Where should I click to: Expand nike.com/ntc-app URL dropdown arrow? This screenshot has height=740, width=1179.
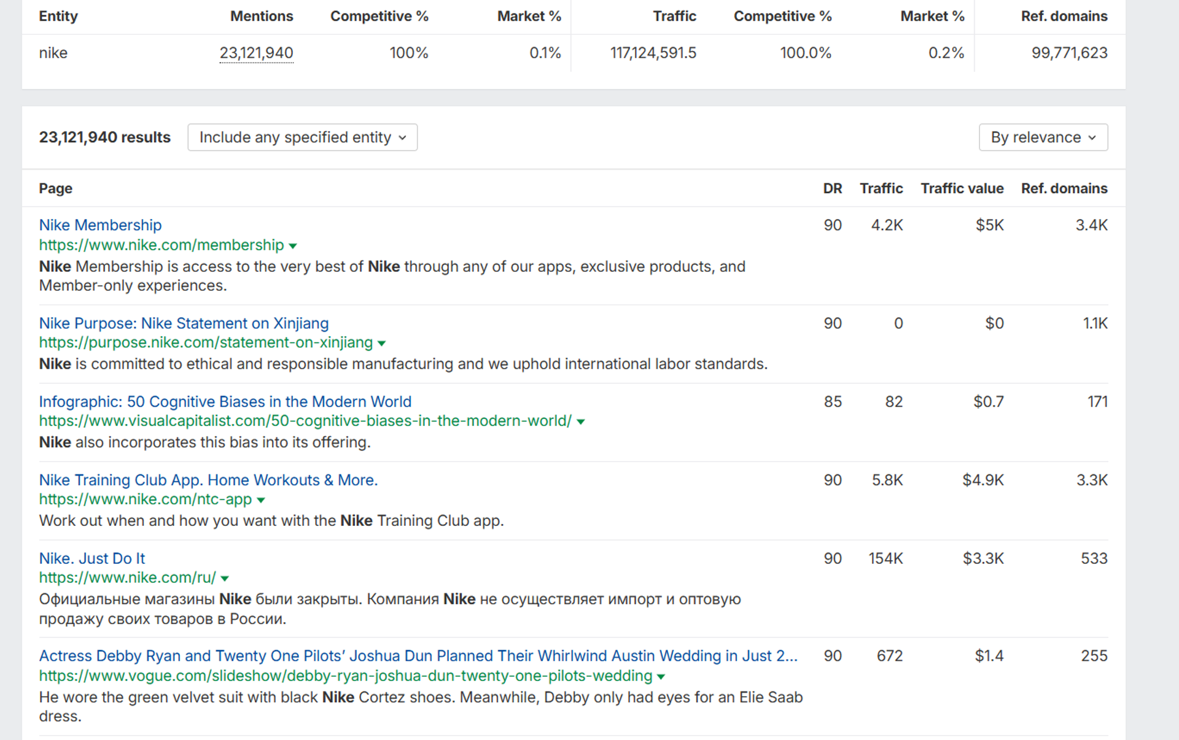tap(261, 500)
